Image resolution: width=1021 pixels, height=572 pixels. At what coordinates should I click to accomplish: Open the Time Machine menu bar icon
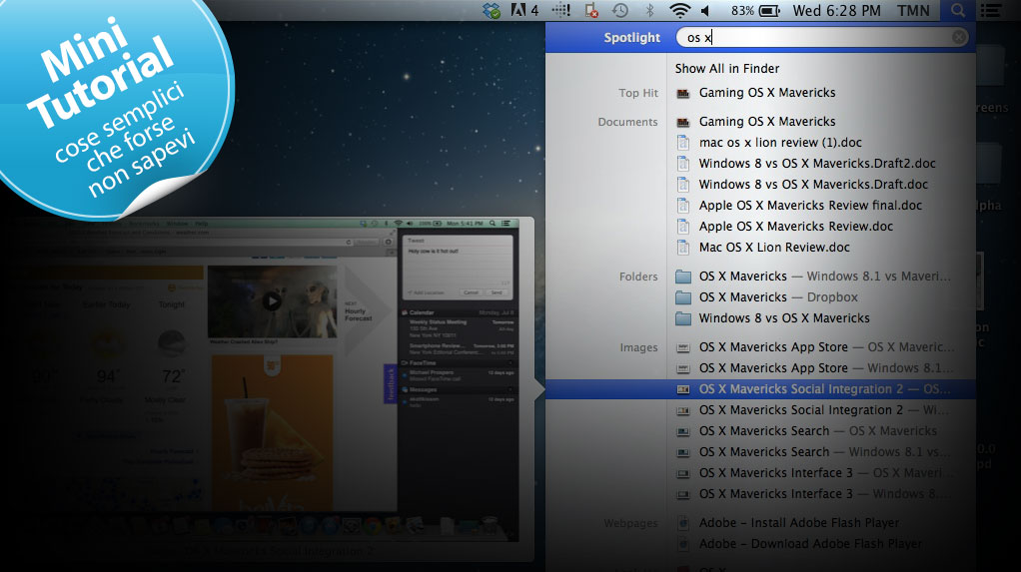click(619, 10)
